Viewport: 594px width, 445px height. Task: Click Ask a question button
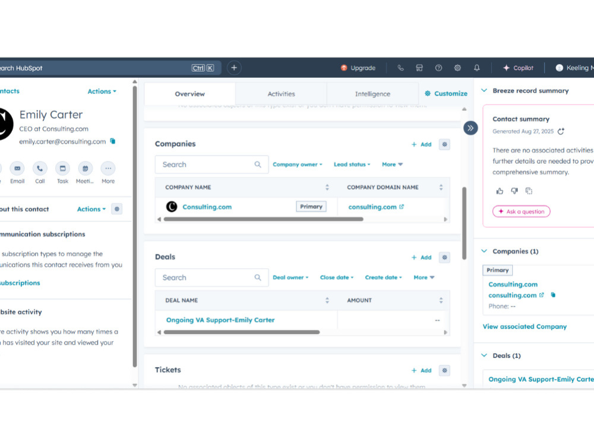[522, 212]
